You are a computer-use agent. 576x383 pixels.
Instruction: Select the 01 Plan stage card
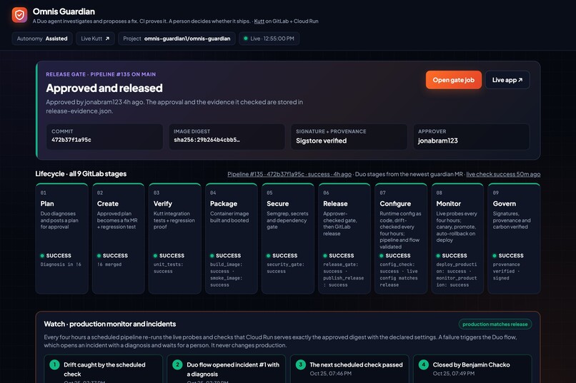point(61,239)
